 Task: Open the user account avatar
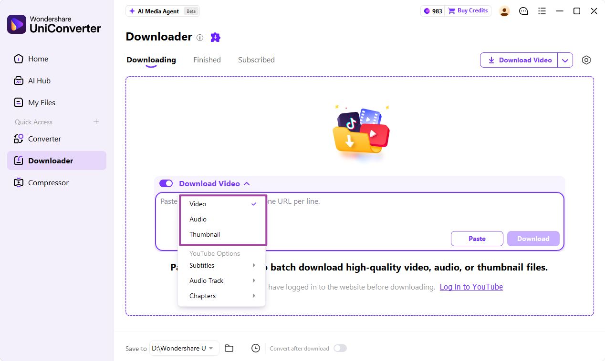pyautogui.click(x=504, y=11)
